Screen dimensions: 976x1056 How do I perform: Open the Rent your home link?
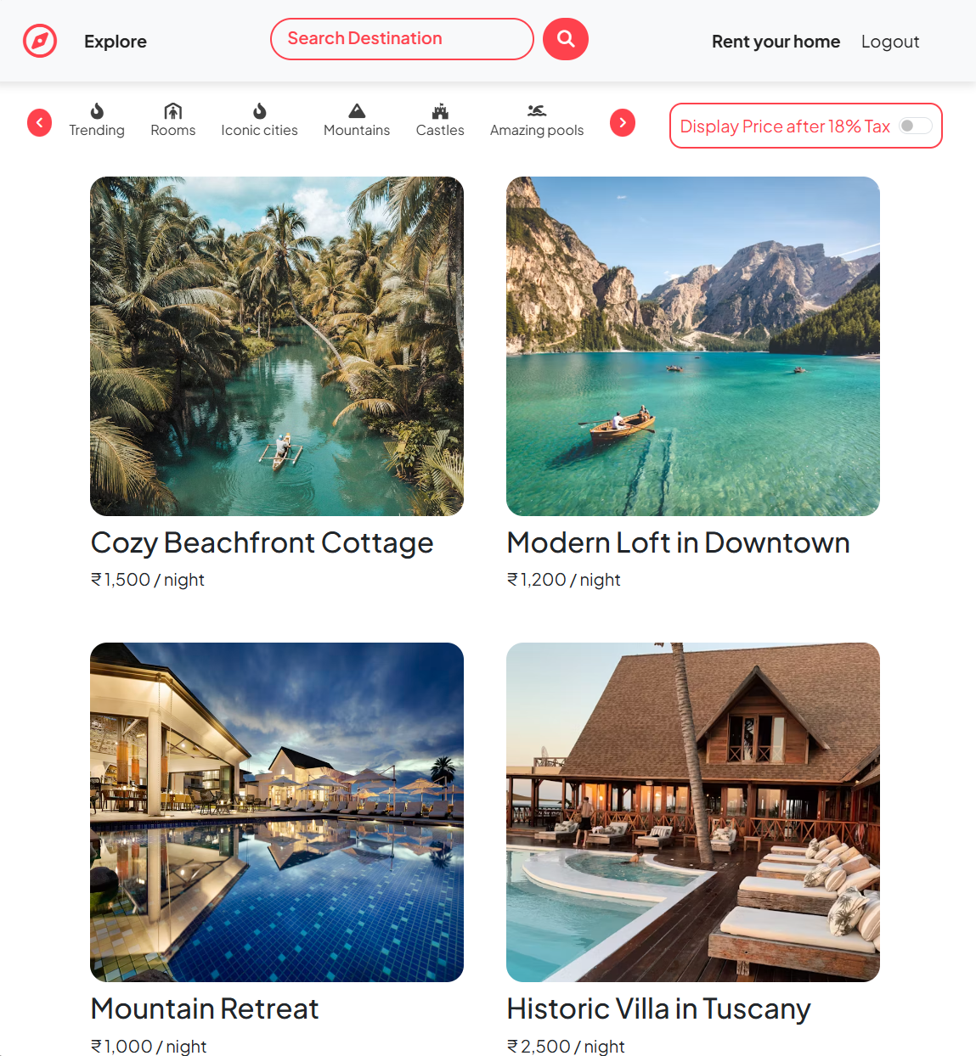776,42
